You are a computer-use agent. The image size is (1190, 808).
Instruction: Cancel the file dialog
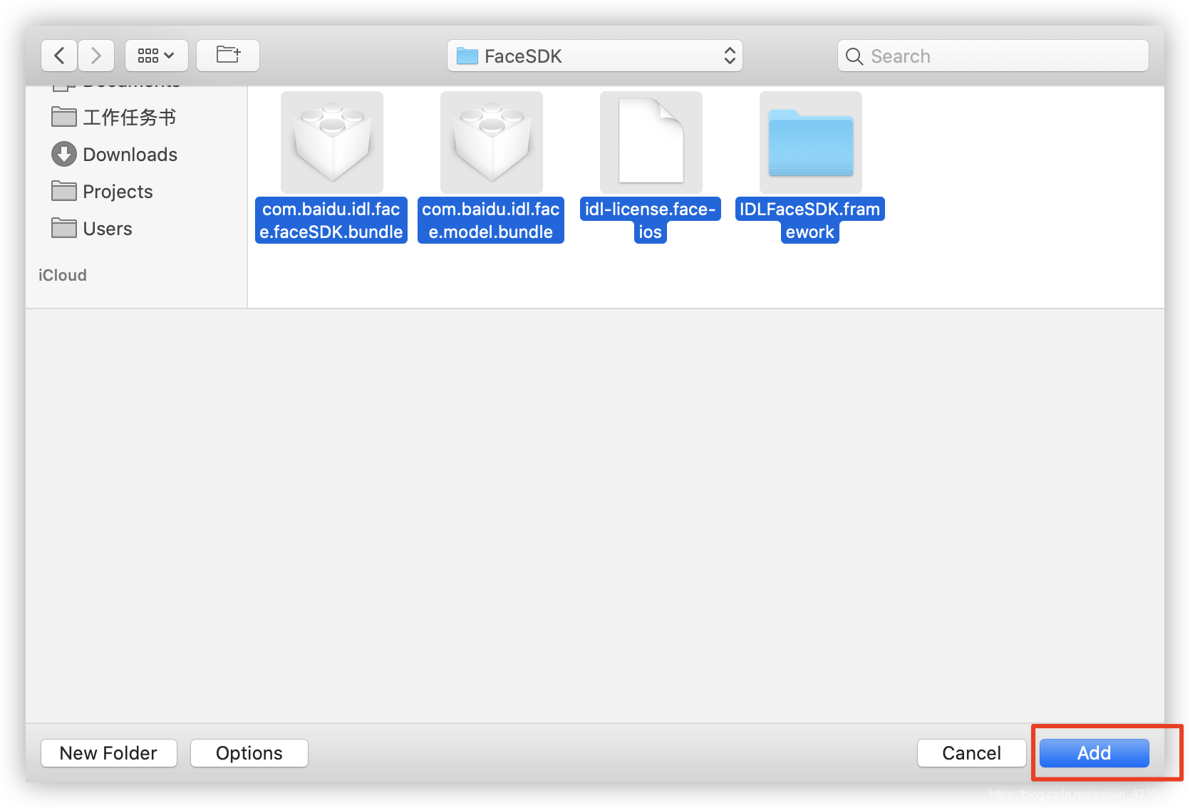[x=972, y=753]
